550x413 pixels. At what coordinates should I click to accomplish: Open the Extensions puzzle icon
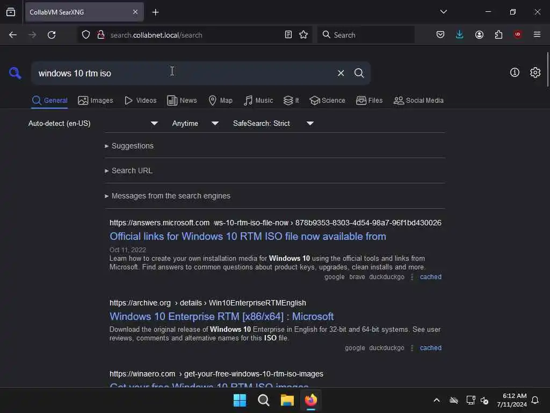pos(498,35)
